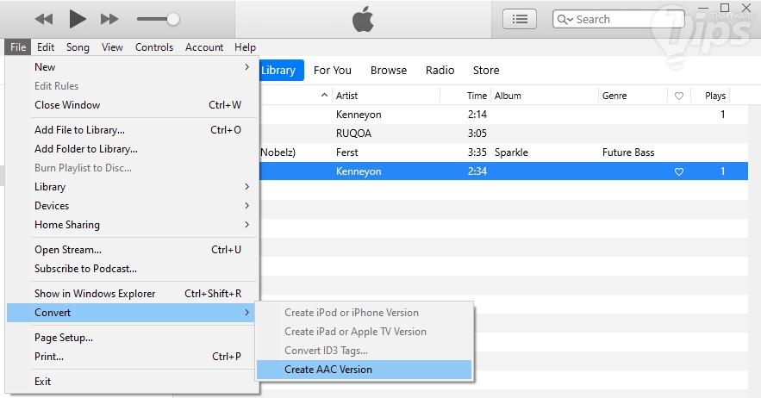The width and height of the screenshot is (761, 398).
Task: Switch to the Browse tab
Action: [389, 71]
